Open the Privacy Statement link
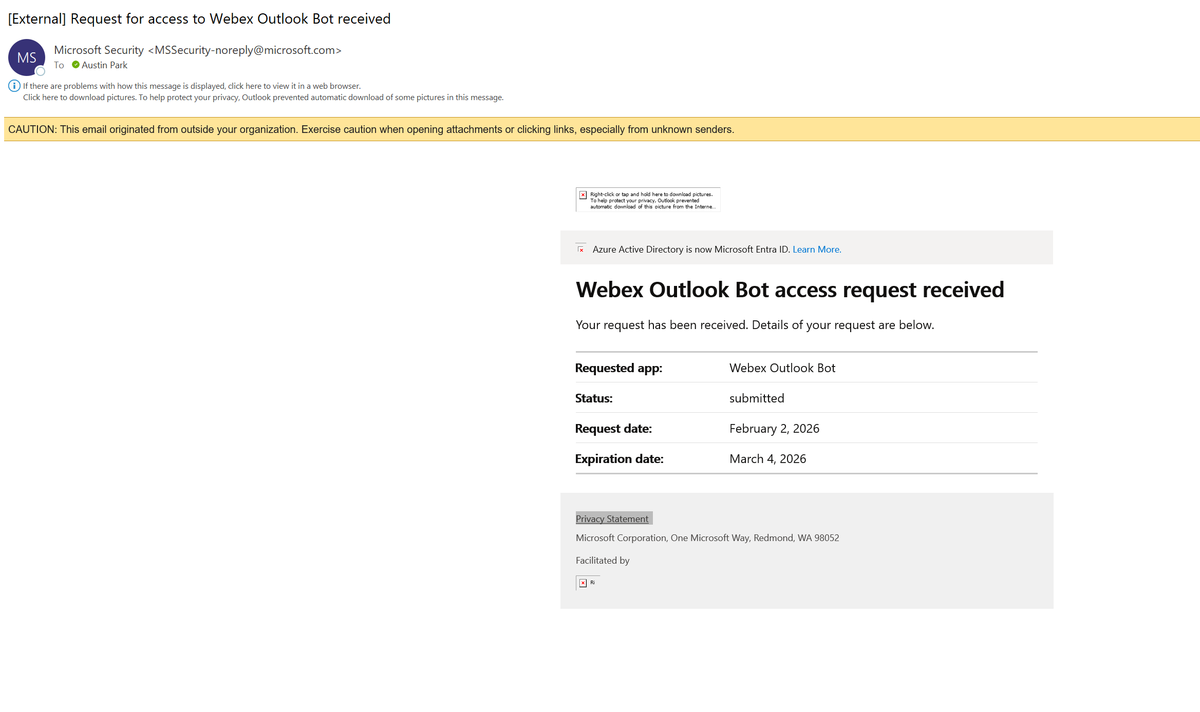This screenshot has height=712, width=1200. (612, 518)
